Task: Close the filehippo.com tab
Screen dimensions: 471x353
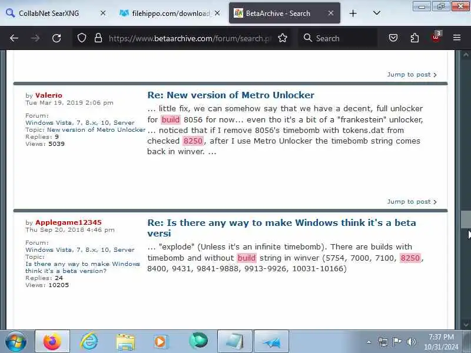Action: click(x=217, y=13)
